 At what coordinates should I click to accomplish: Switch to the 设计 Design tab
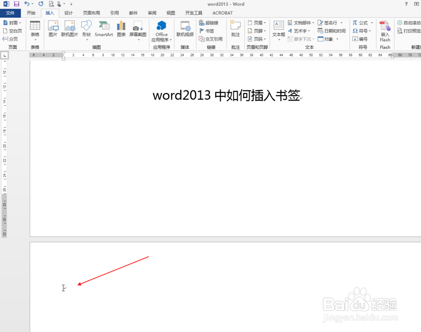[x=69, y=13]
